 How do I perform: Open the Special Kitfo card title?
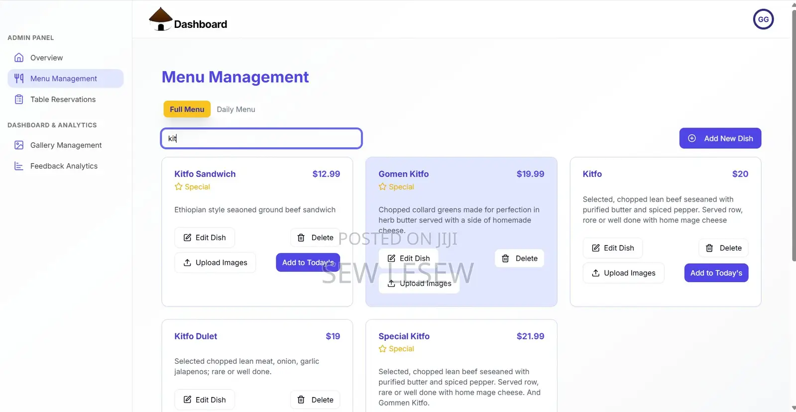pyautogui.click(x=404, y=336)
